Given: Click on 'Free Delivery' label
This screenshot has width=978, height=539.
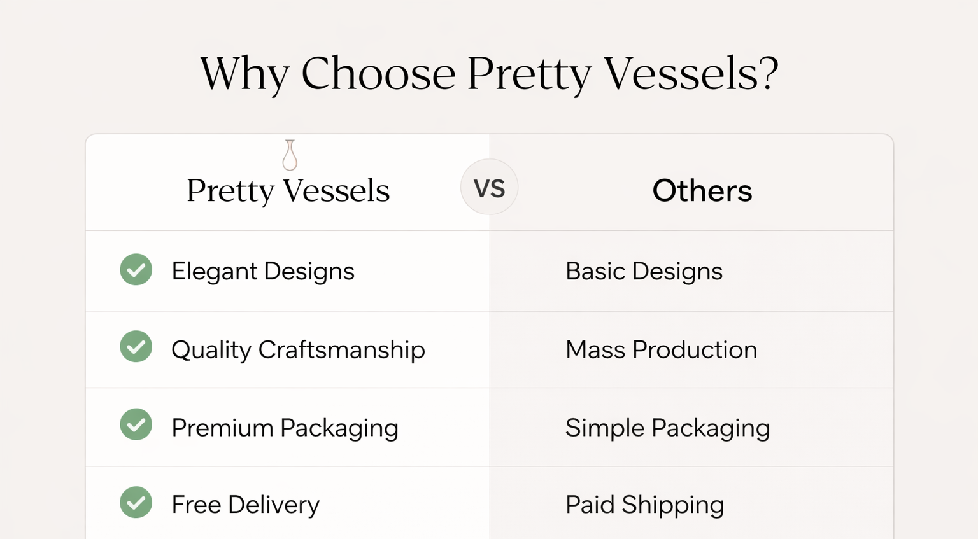Looking at the screenshot, I should [245, 505].
